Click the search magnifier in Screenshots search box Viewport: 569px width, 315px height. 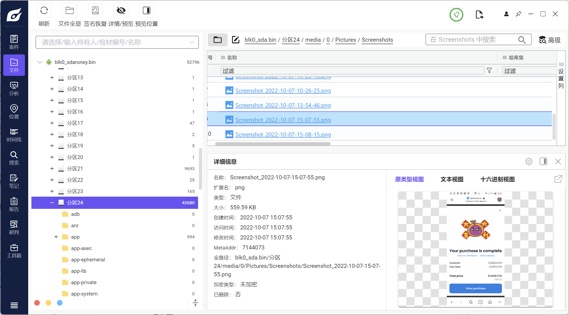tap(522, 40)
